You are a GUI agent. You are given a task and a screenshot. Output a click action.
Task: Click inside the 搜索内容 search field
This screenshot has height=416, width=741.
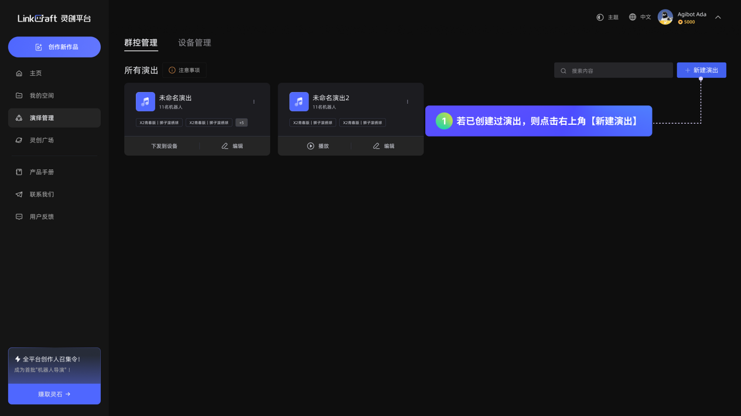613,70
